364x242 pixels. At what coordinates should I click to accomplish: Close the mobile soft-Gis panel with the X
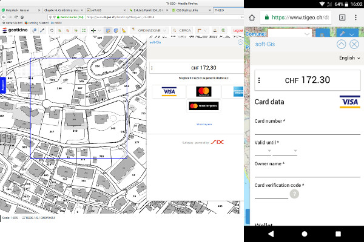354,44
